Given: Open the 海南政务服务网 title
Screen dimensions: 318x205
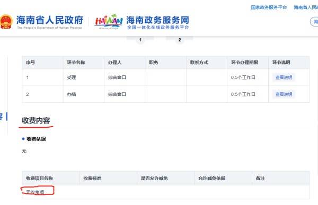Looking at the screenshot, I should pyautogui.click(x=158, y=20).
